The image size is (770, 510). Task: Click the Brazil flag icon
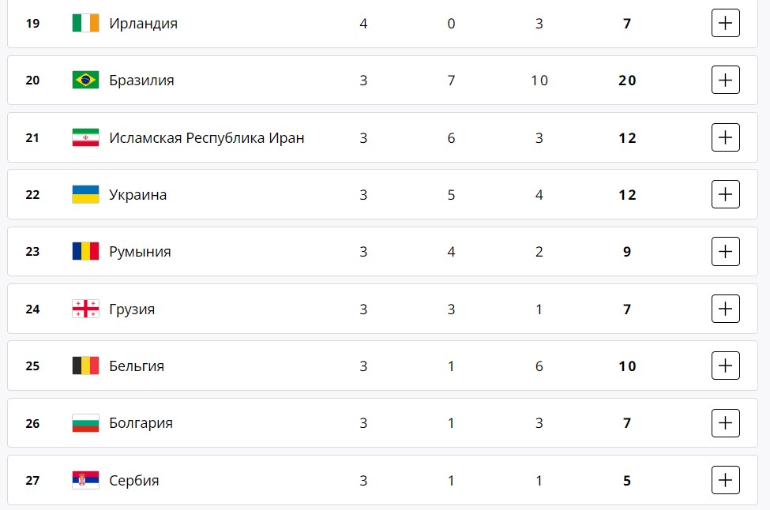coord(85,80)
